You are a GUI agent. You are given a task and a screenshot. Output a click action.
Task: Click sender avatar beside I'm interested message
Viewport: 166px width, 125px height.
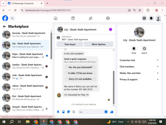click(x=59, y=95)
